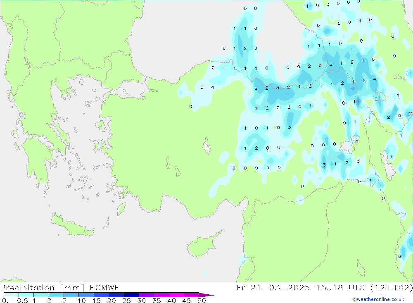Click the "10" legend scale label

[x=82, y=301]
